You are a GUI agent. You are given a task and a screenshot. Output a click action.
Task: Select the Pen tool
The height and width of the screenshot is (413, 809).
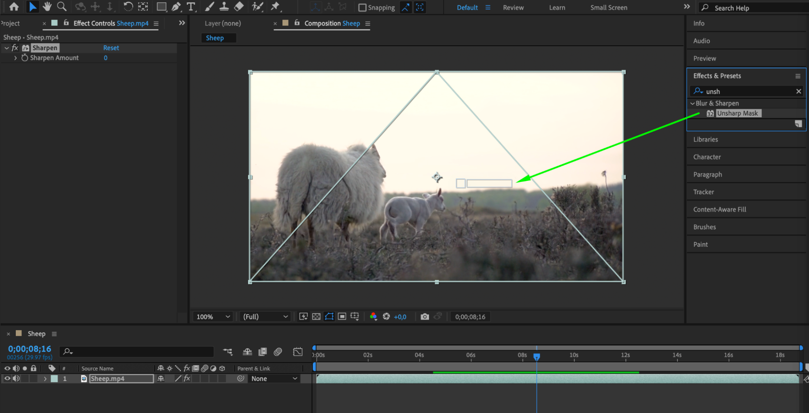point(176,7)
